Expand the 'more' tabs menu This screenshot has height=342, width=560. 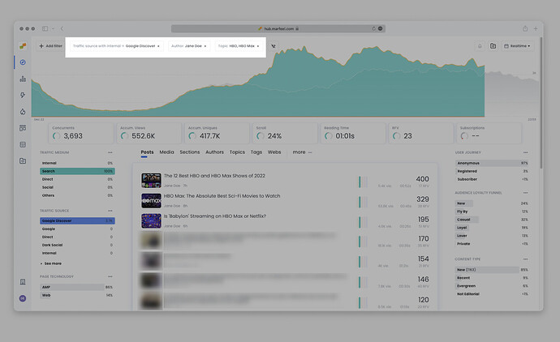click(302, 152)
